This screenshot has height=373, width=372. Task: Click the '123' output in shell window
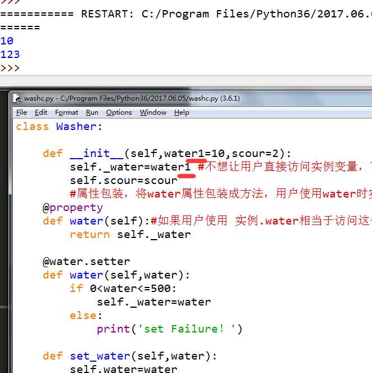10,55
